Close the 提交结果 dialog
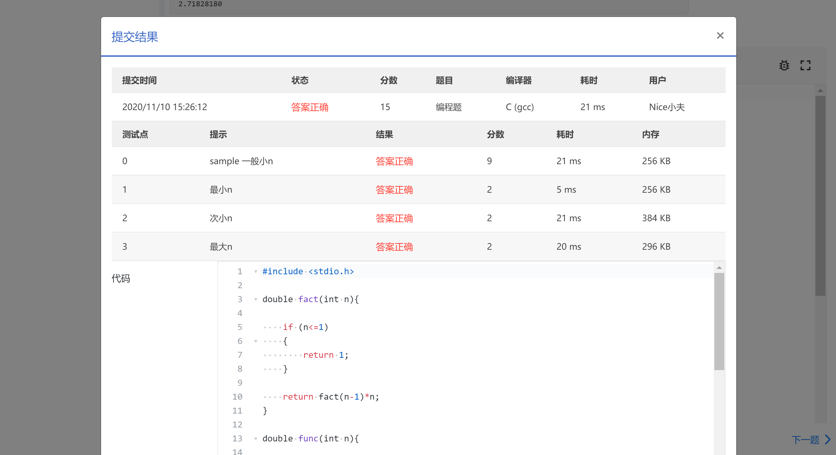The width and height of the screenshot is (836, 455). coord(720,35)
